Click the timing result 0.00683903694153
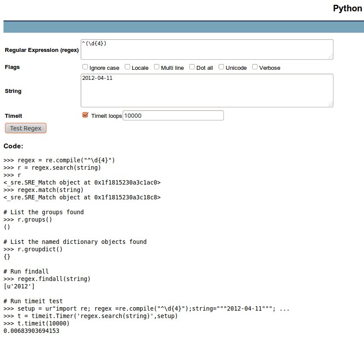Image resolution: width=364 pixels, height=339 pixels. click(x=31, y=331)
